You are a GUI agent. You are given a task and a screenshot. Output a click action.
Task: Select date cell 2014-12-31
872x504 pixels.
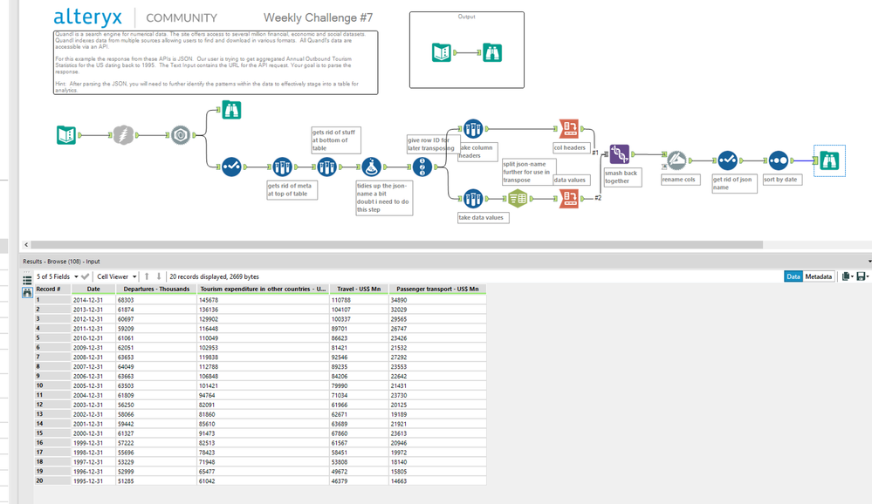(93, 300)
